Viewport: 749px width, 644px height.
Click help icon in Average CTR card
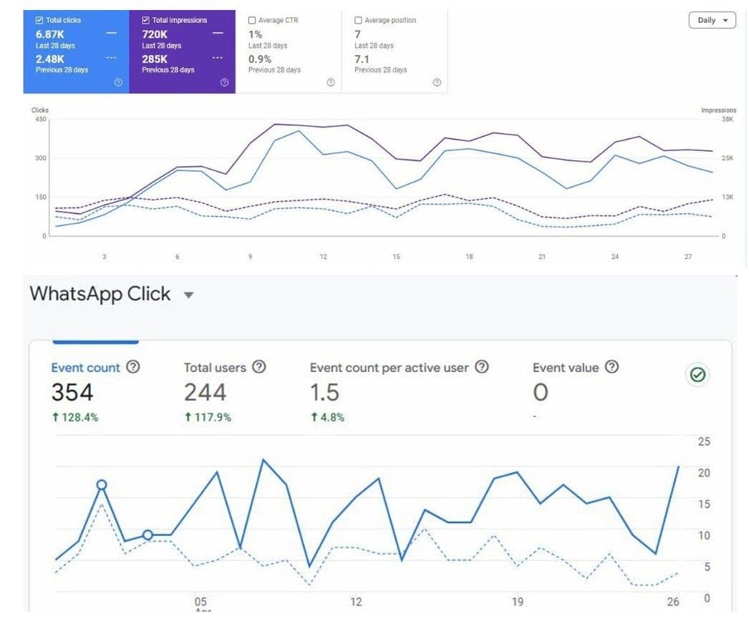pyautogui.click(x=331, y=82)
